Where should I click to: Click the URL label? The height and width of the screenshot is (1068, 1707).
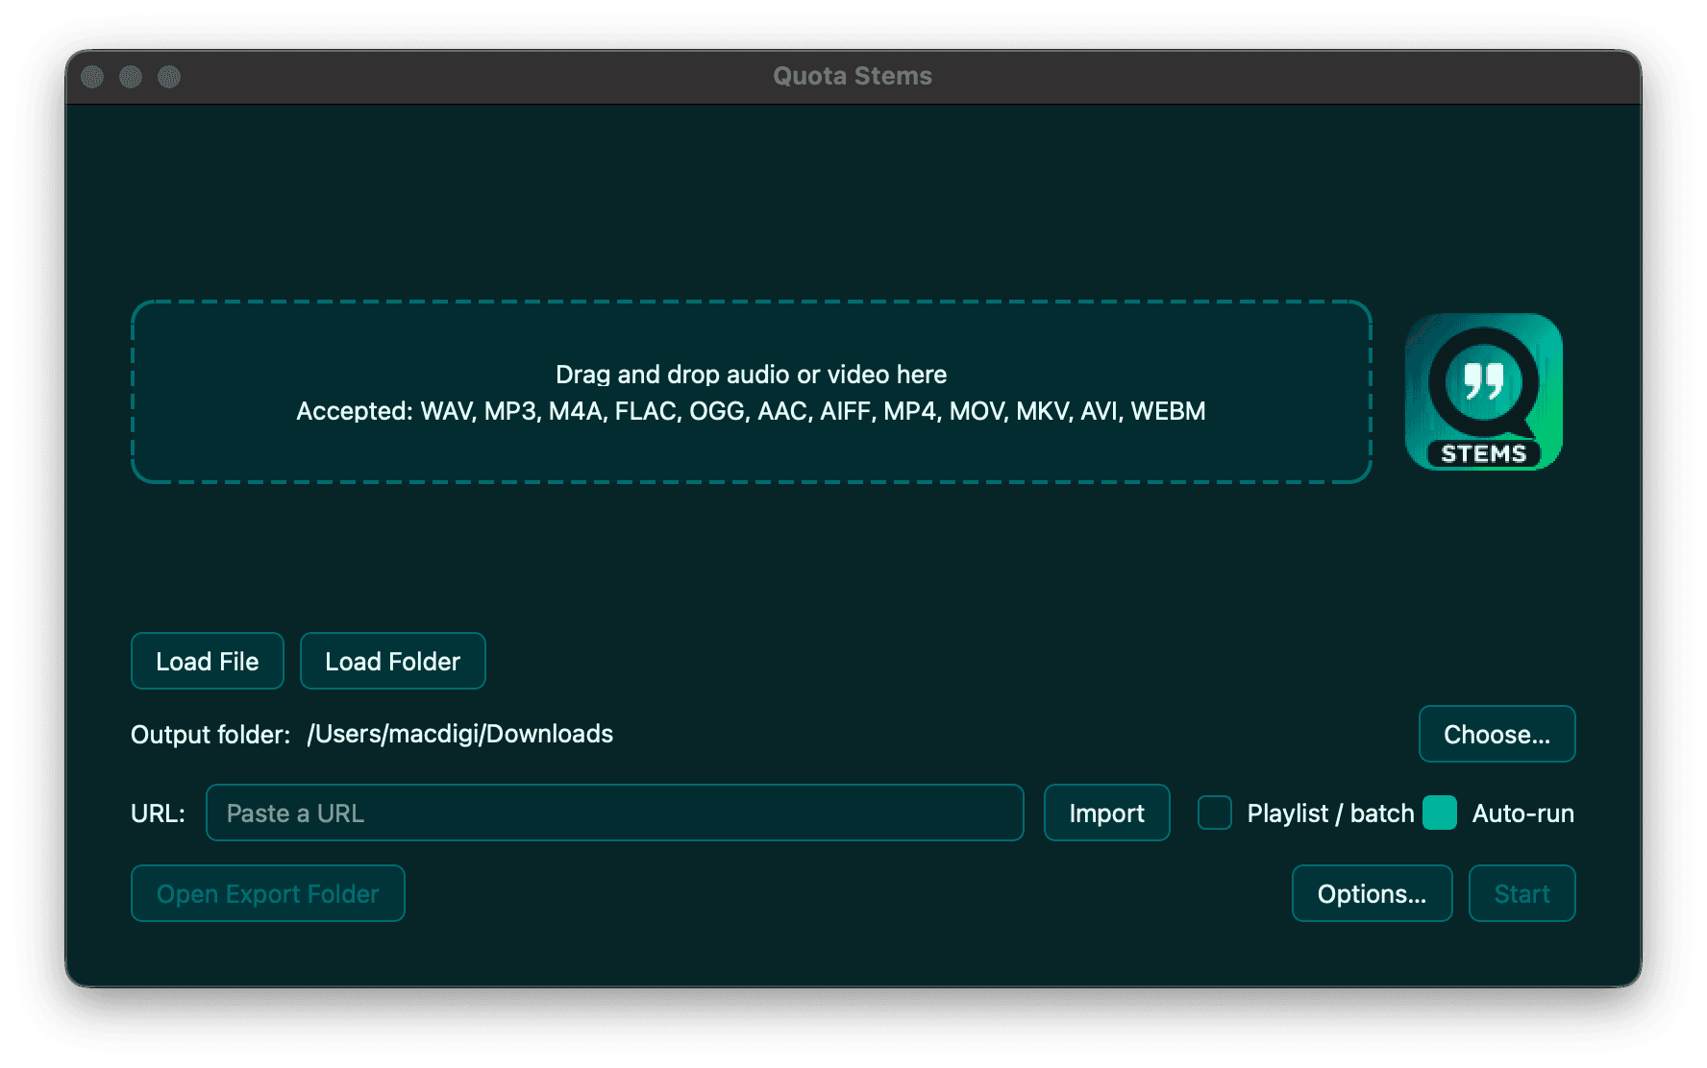[157, 813]
